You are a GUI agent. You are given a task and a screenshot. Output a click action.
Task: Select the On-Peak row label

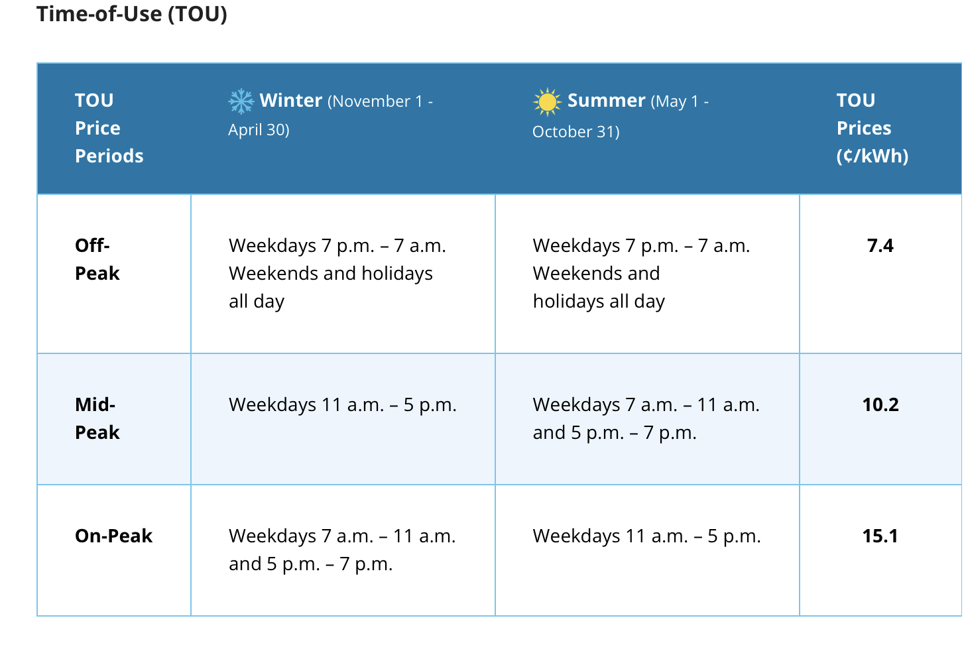click(113, 536)
